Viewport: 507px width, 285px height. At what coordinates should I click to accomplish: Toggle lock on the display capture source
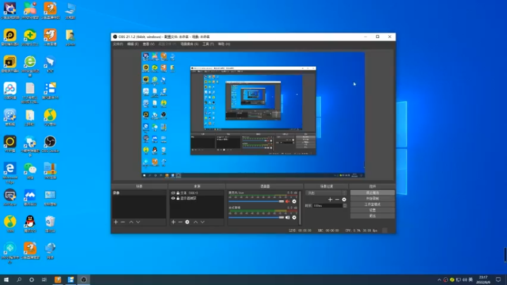[x=178, y=198]
